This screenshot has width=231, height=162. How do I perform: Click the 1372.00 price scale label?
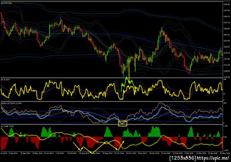click(x=227, y=10)
